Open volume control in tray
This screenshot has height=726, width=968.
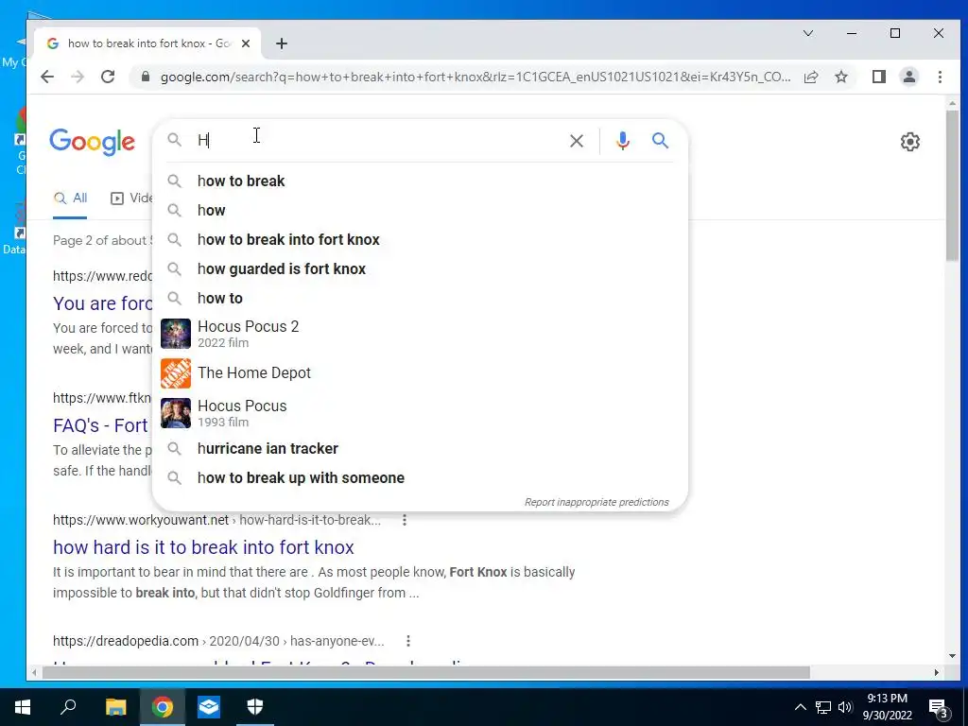845,707
